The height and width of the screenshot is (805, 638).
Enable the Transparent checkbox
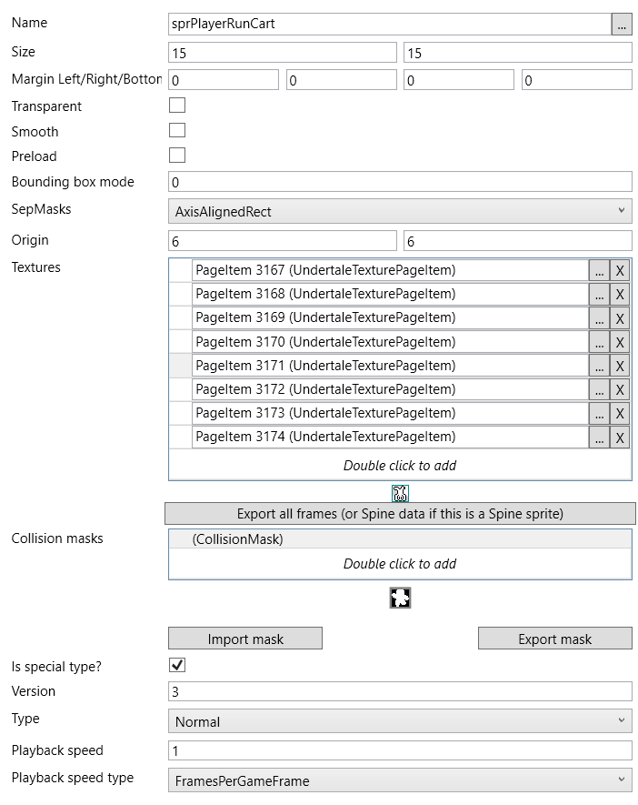(x=177, y=106)
